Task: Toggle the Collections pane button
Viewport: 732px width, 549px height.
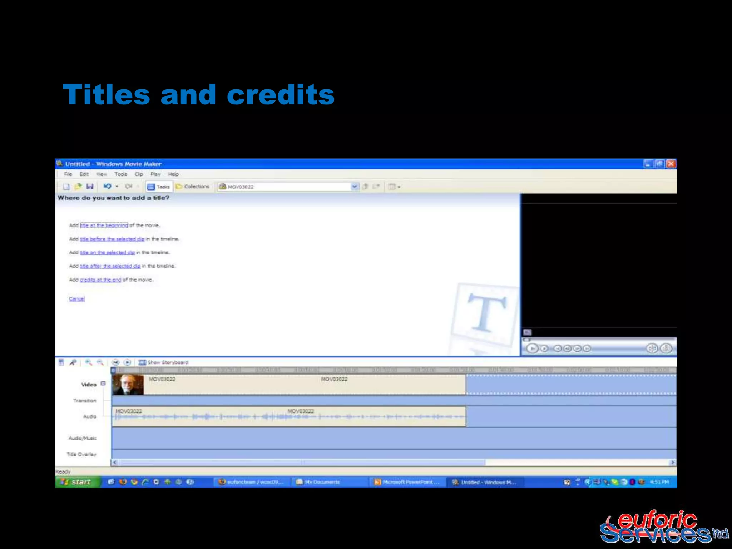Action: (x=193, y=187)
